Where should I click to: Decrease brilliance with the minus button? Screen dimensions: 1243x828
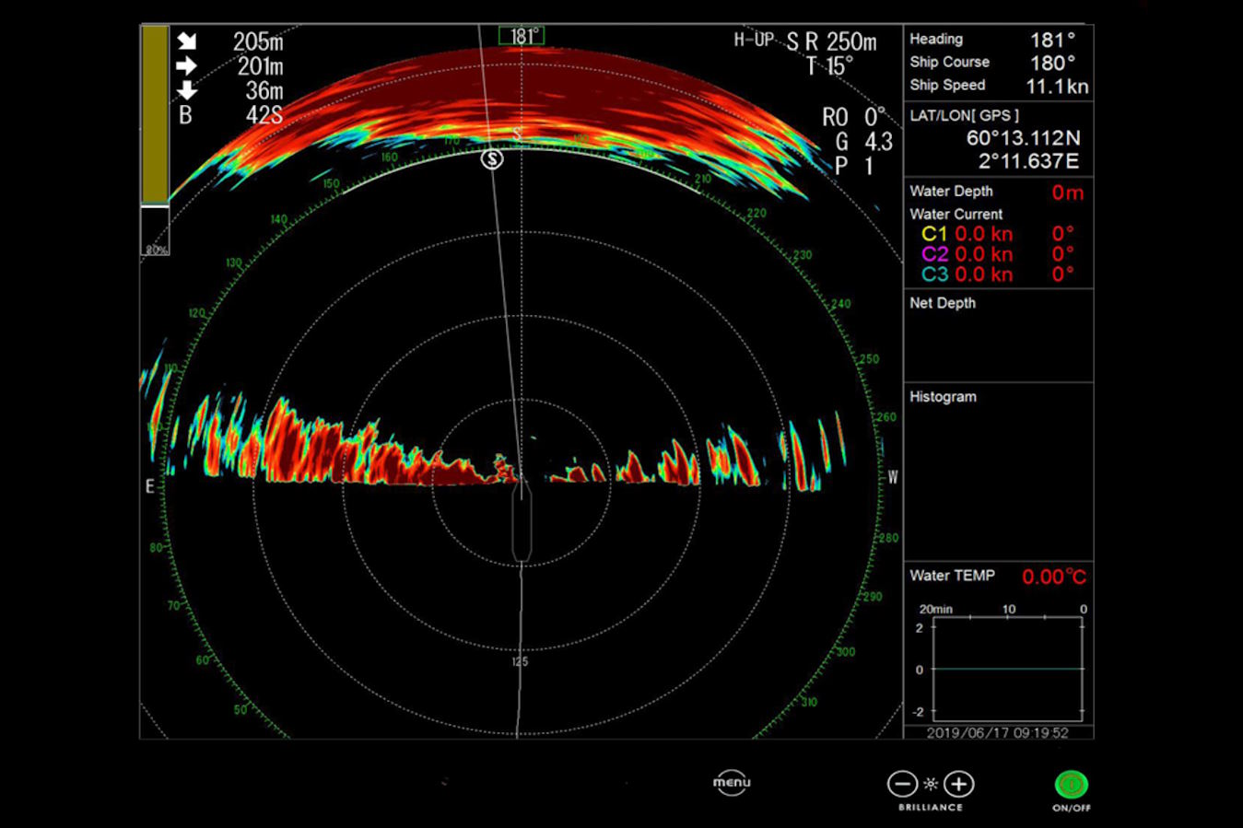pyautogui.click(x=901, y=784)
